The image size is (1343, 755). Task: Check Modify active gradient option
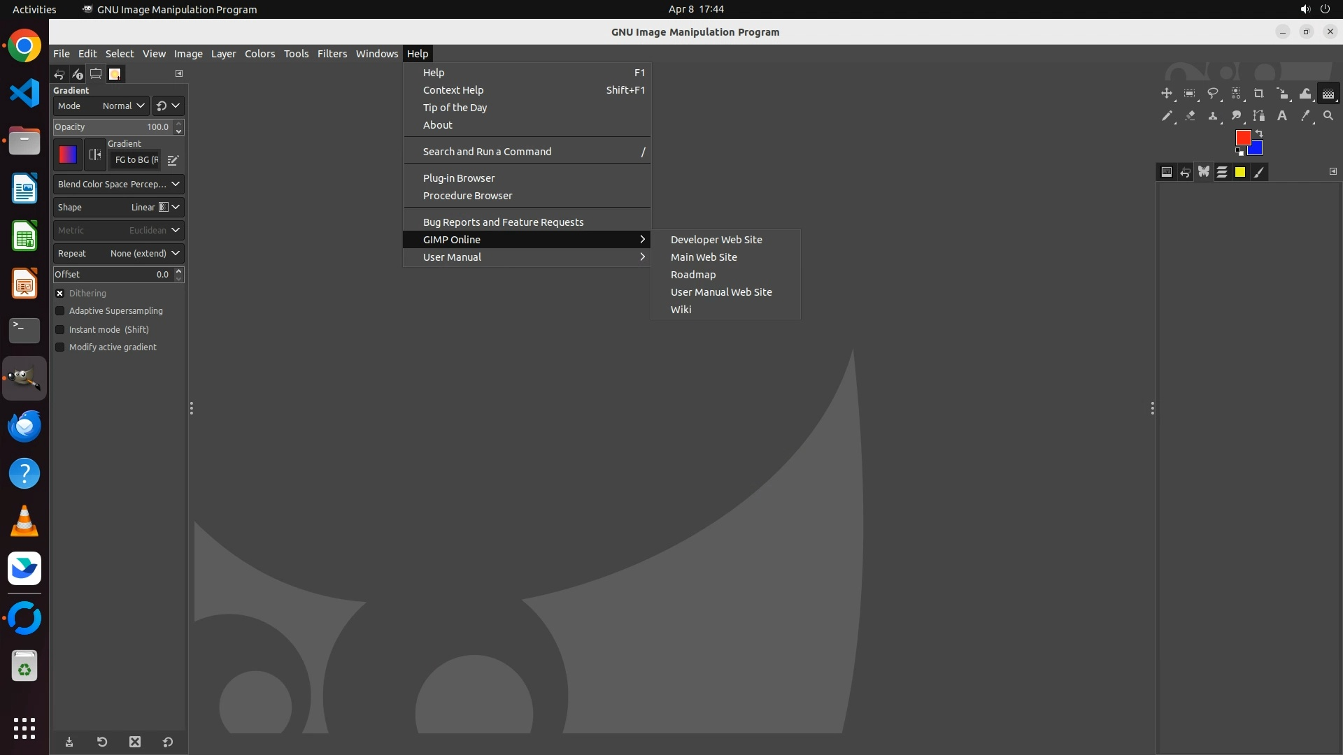click(x=60, y=347)
